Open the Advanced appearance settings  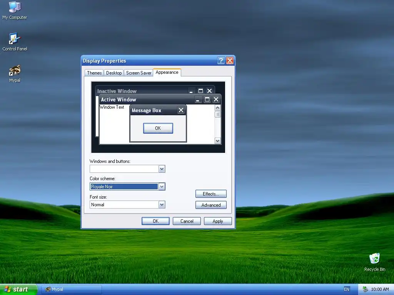tap(211, 205)
